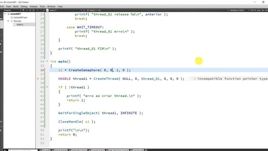268x151 pixels.
Task: Select console01.pro file in project tree
Action: click(20, 18)
